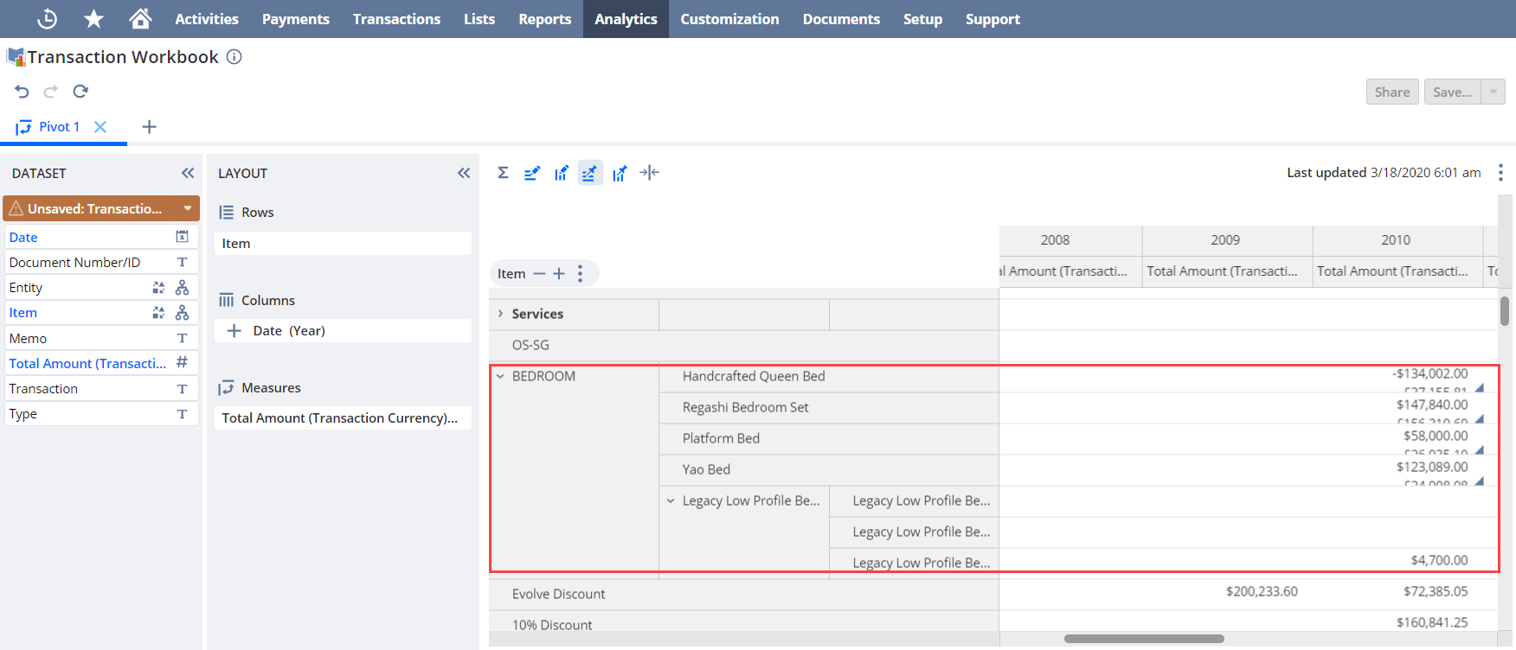Click the 2010 column header
Image resolution: width=1516 pixels, height=650 pixels.
[x=1397, y=240]
